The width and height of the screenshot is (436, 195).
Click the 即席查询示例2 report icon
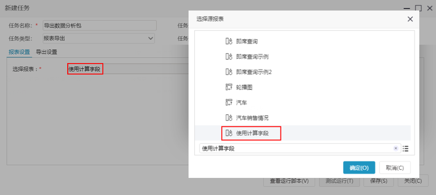pos(229,72)
